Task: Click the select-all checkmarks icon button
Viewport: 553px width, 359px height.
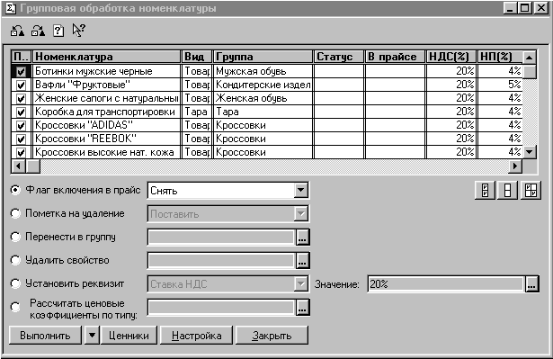Action: (485, 191)
